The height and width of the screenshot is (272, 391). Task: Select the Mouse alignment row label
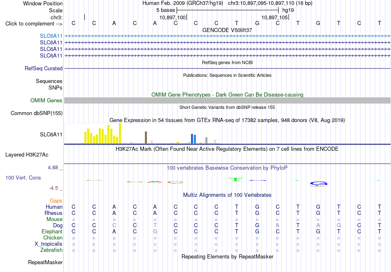(54, 219)
